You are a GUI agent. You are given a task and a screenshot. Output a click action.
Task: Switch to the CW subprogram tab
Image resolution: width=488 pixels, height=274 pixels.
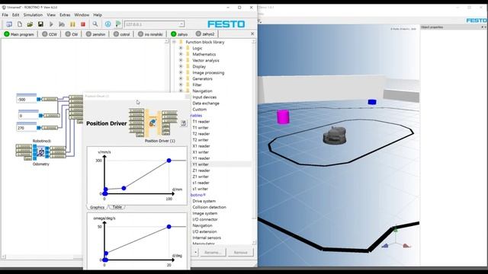pyautogui.click(x=72, y=34)
